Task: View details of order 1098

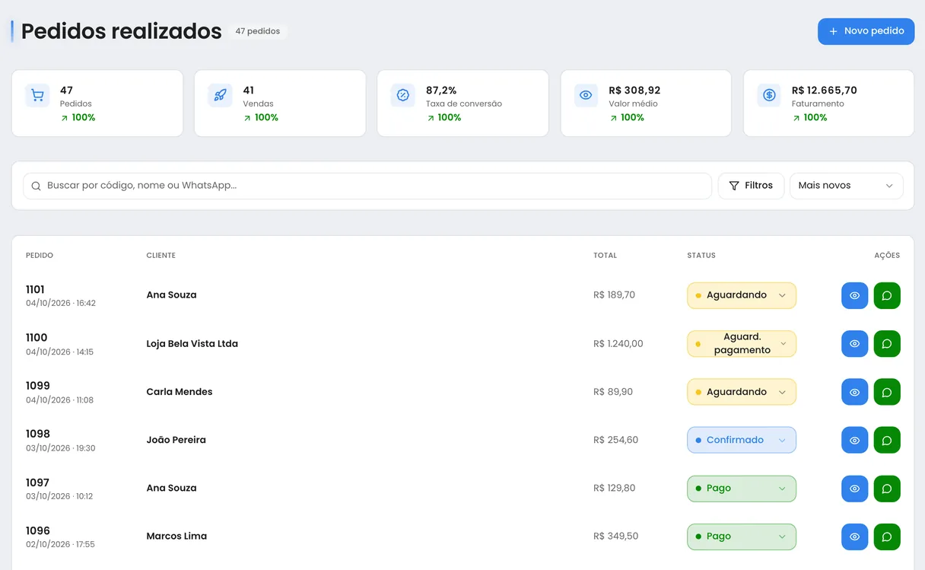Action: pyautogui.click(x=854, y=440)
